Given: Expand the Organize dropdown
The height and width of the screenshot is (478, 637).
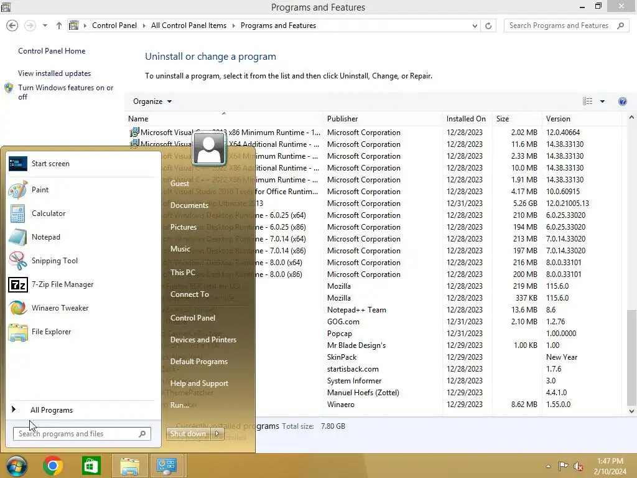Looking at the screenshot, I should (152, 101).
